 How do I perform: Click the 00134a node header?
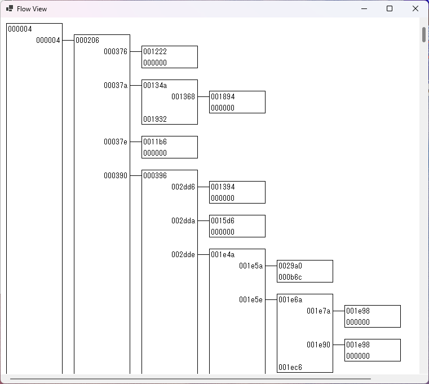click(x=155, y=86)
